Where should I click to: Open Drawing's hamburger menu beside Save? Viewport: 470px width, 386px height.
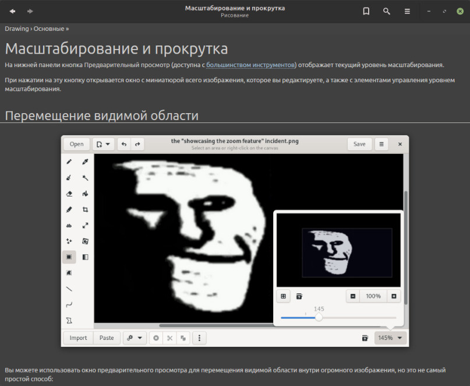coord(381,144)
